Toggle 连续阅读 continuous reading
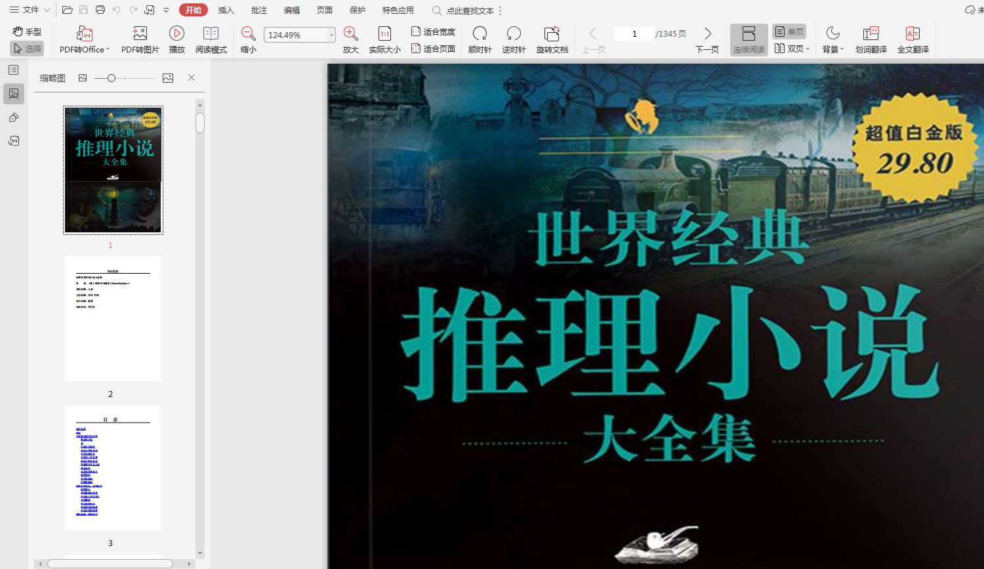 click(748, 39)
